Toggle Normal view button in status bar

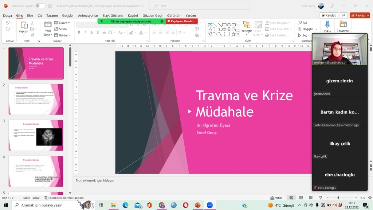click(291, 198)
